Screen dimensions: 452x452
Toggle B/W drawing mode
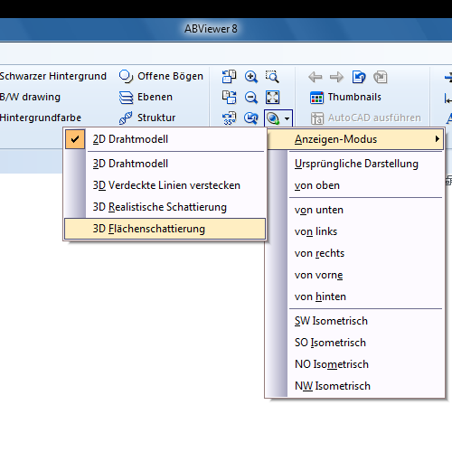[30, 97]
